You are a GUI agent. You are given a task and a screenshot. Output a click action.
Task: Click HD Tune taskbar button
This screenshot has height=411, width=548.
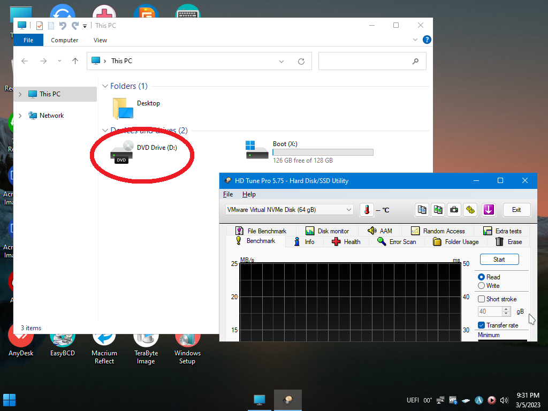point(287,400)
